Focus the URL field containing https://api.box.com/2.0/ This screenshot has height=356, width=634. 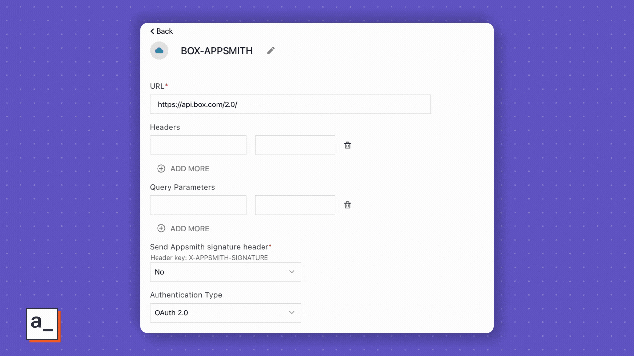coord(290,104)
